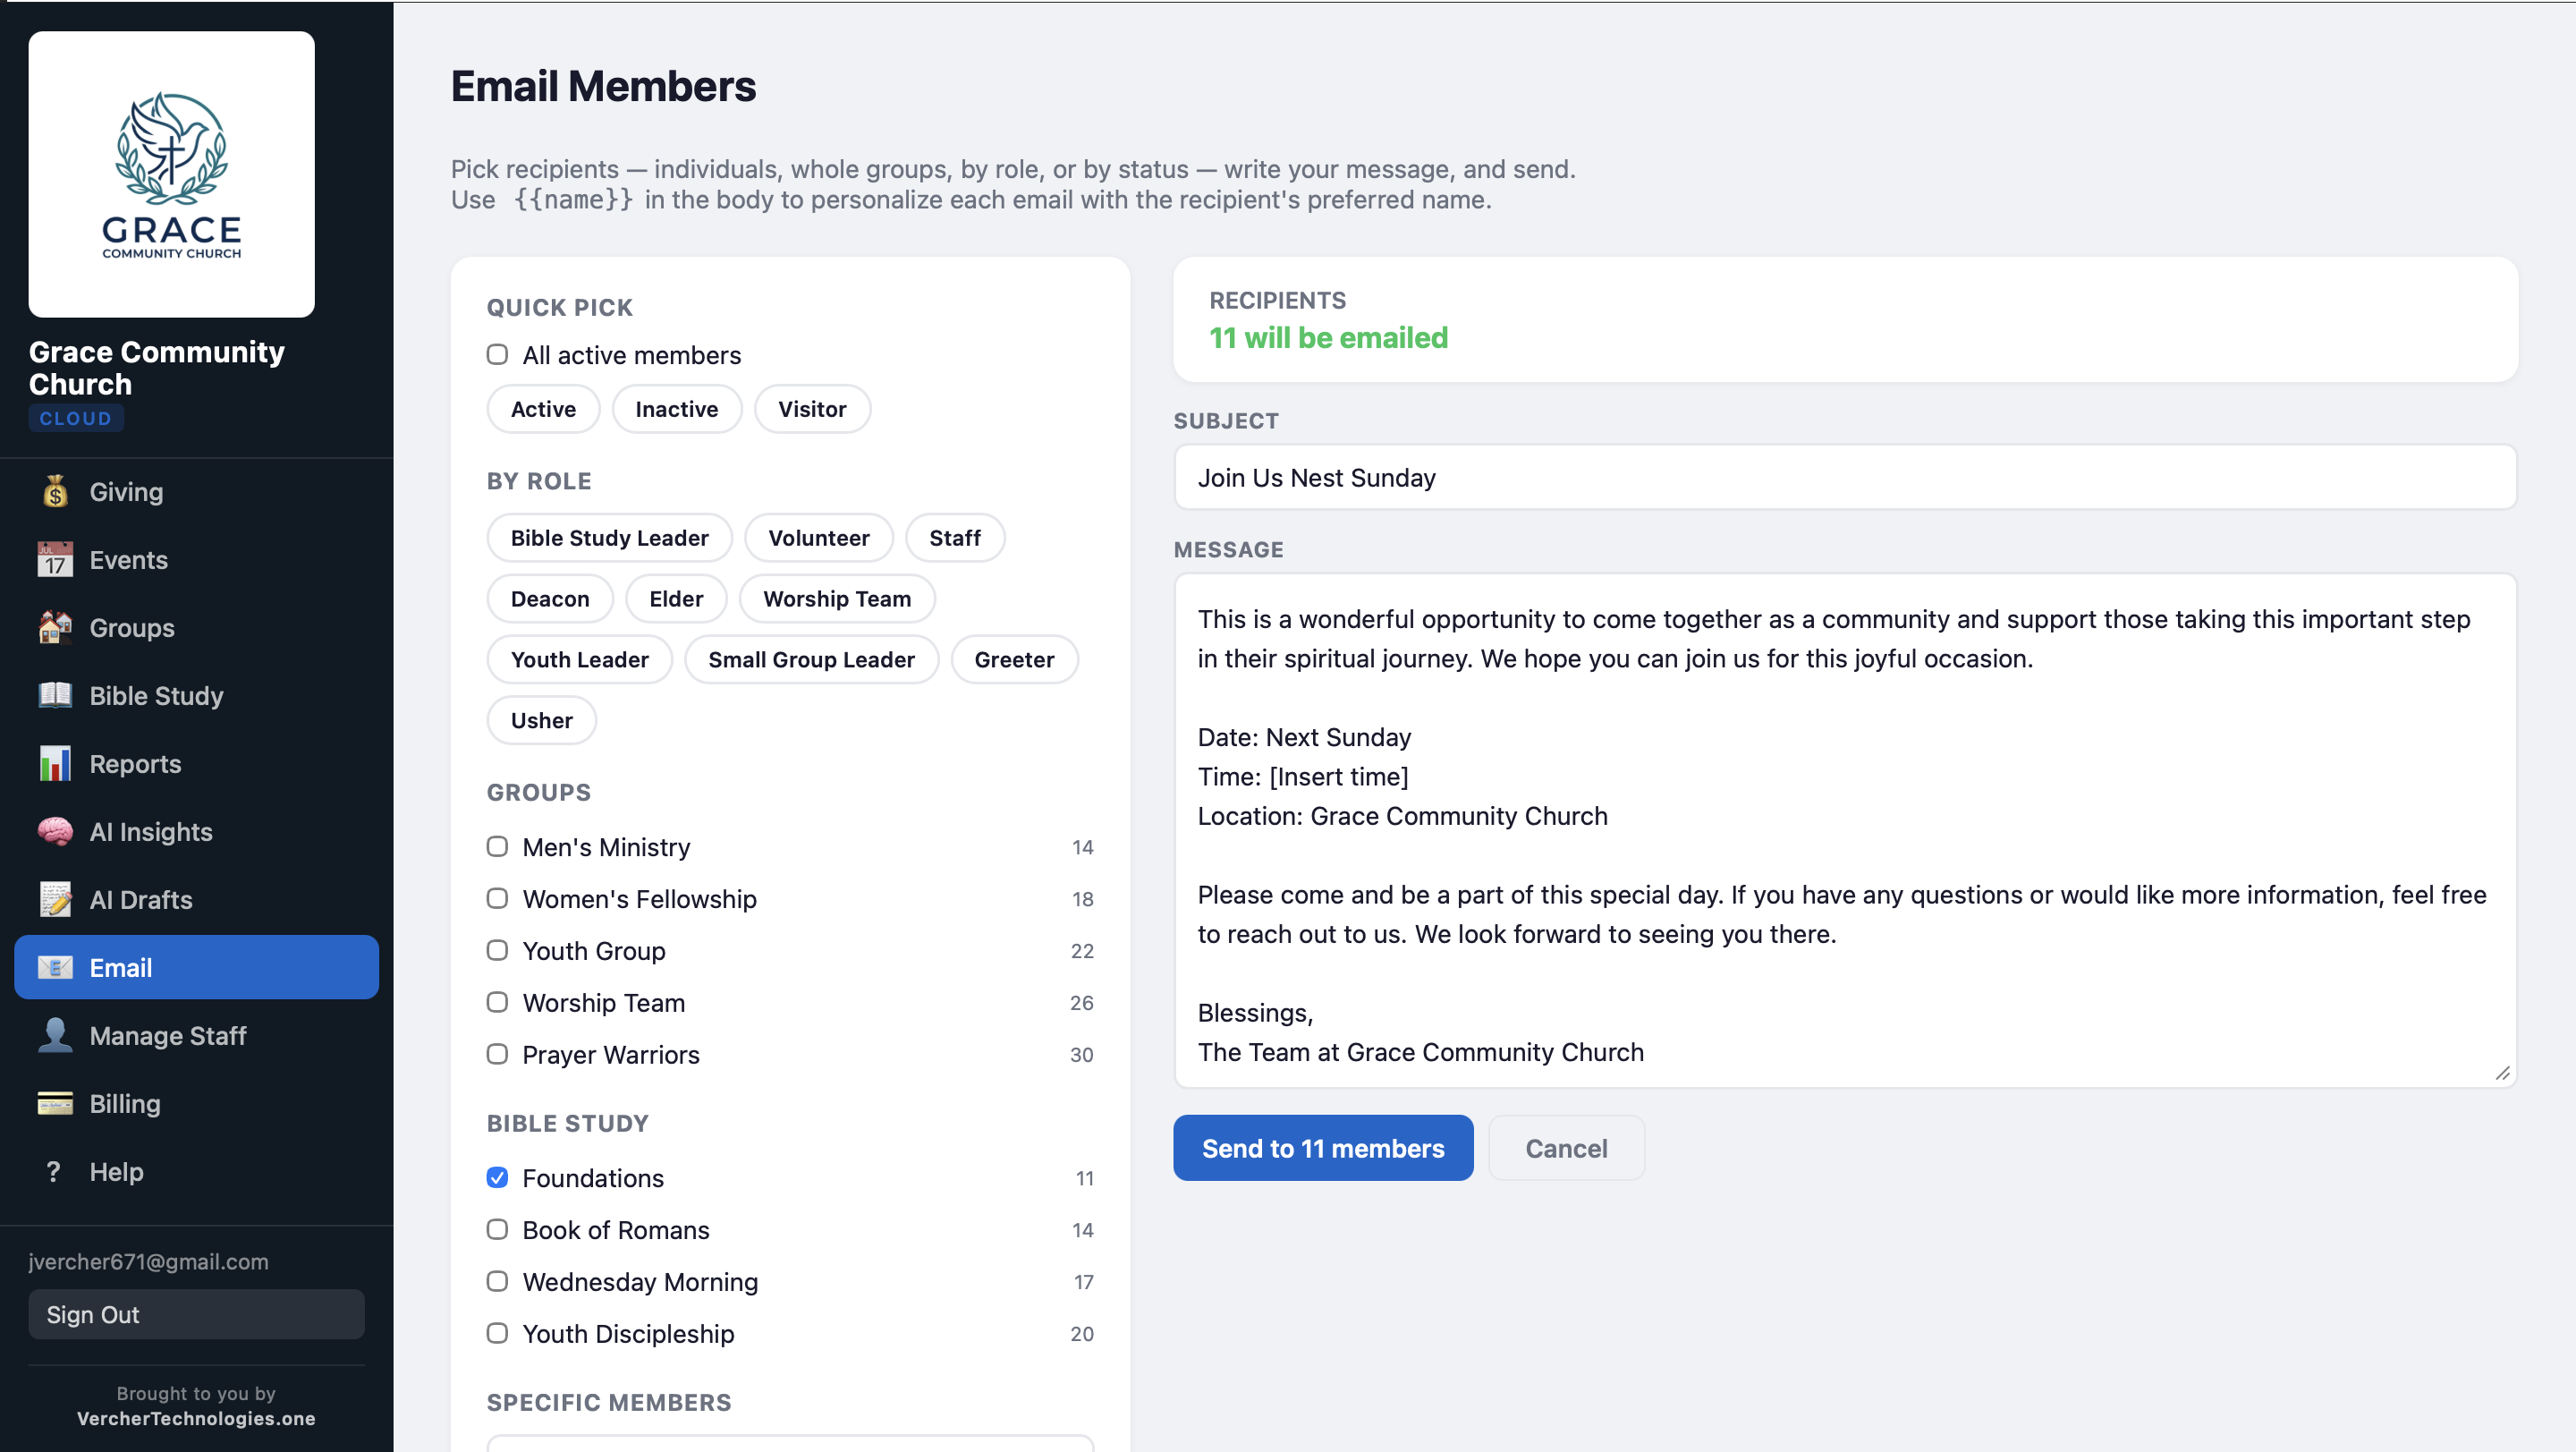2576x1452 pixels.
Task: Open Manage Staff in the sidebar
Action: pos(167,1035)
